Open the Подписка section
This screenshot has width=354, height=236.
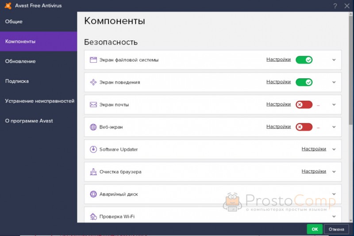coord(38,81)
